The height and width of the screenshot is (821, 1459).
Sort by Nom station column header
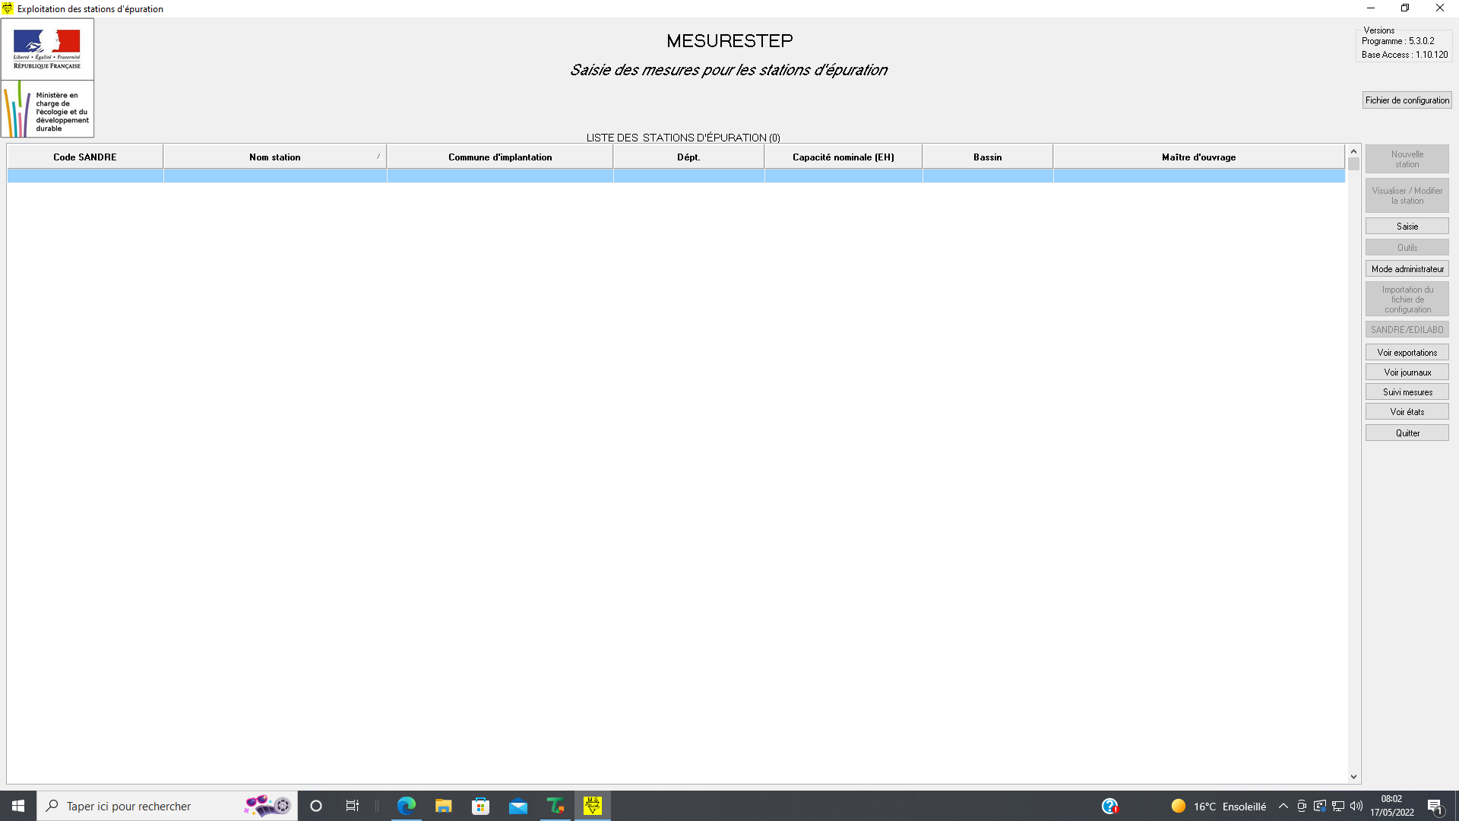(275, 157)
